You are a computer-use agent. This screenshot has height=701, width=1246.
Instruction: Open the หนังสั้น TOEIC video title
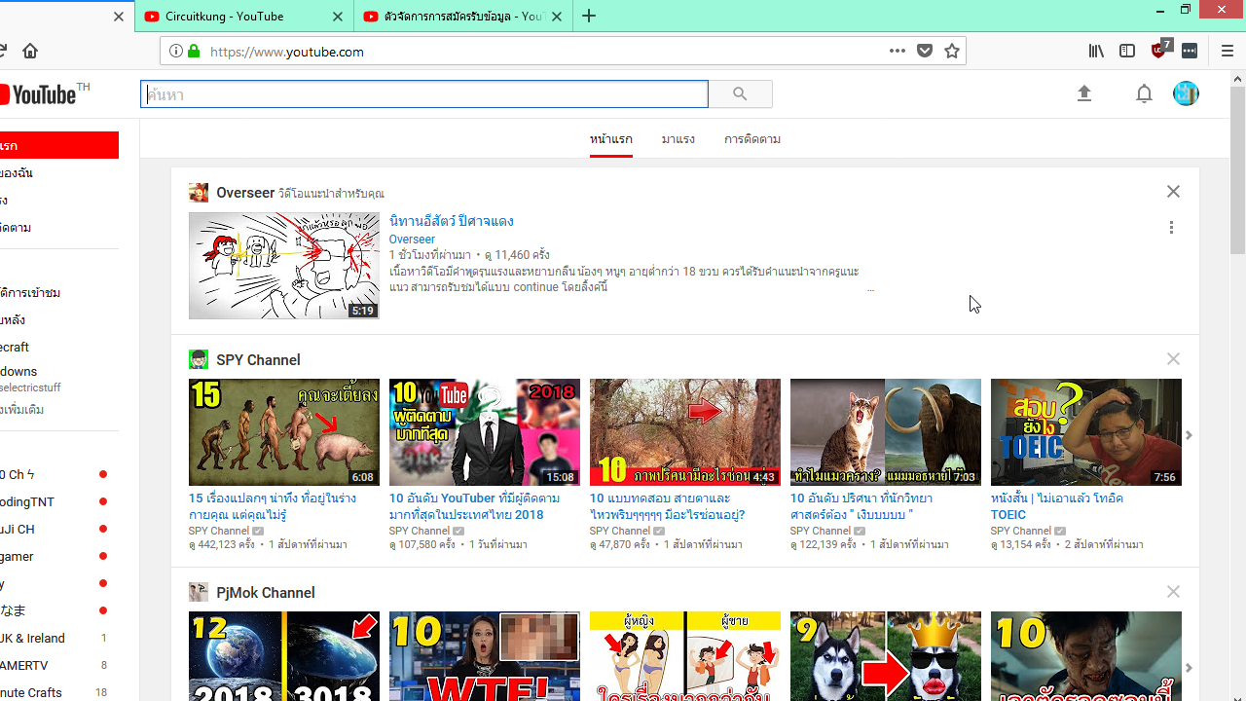[x=1057, y=506]
